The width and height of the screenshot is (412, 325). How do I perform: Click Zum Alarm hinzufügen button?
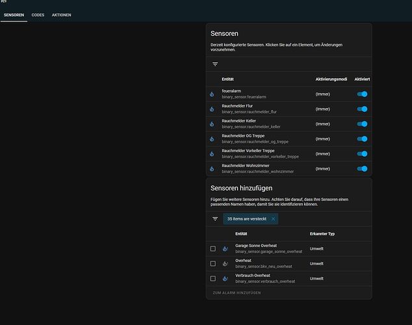tap(237, 292)
